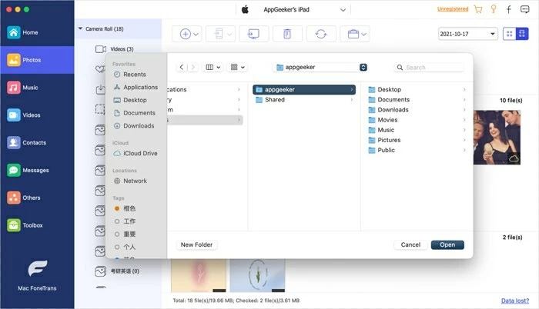Screen dimensions: 539x309
Task: Open the chat feedback bubble icon
Action: click(524, 10)
